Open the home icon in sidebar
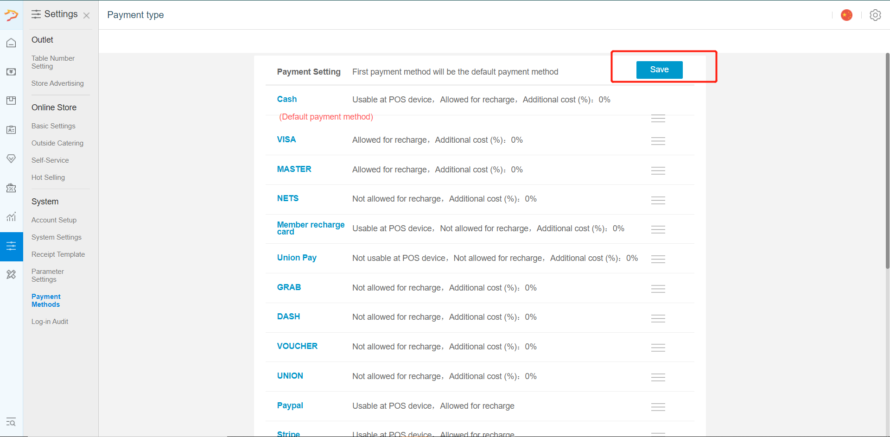 tap(11, 43)
